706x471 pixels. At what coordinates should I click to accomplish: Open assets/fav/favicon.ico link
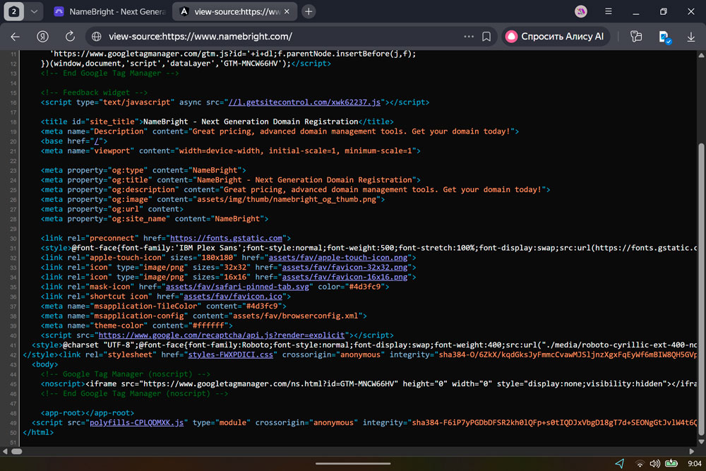pos(233,297)
